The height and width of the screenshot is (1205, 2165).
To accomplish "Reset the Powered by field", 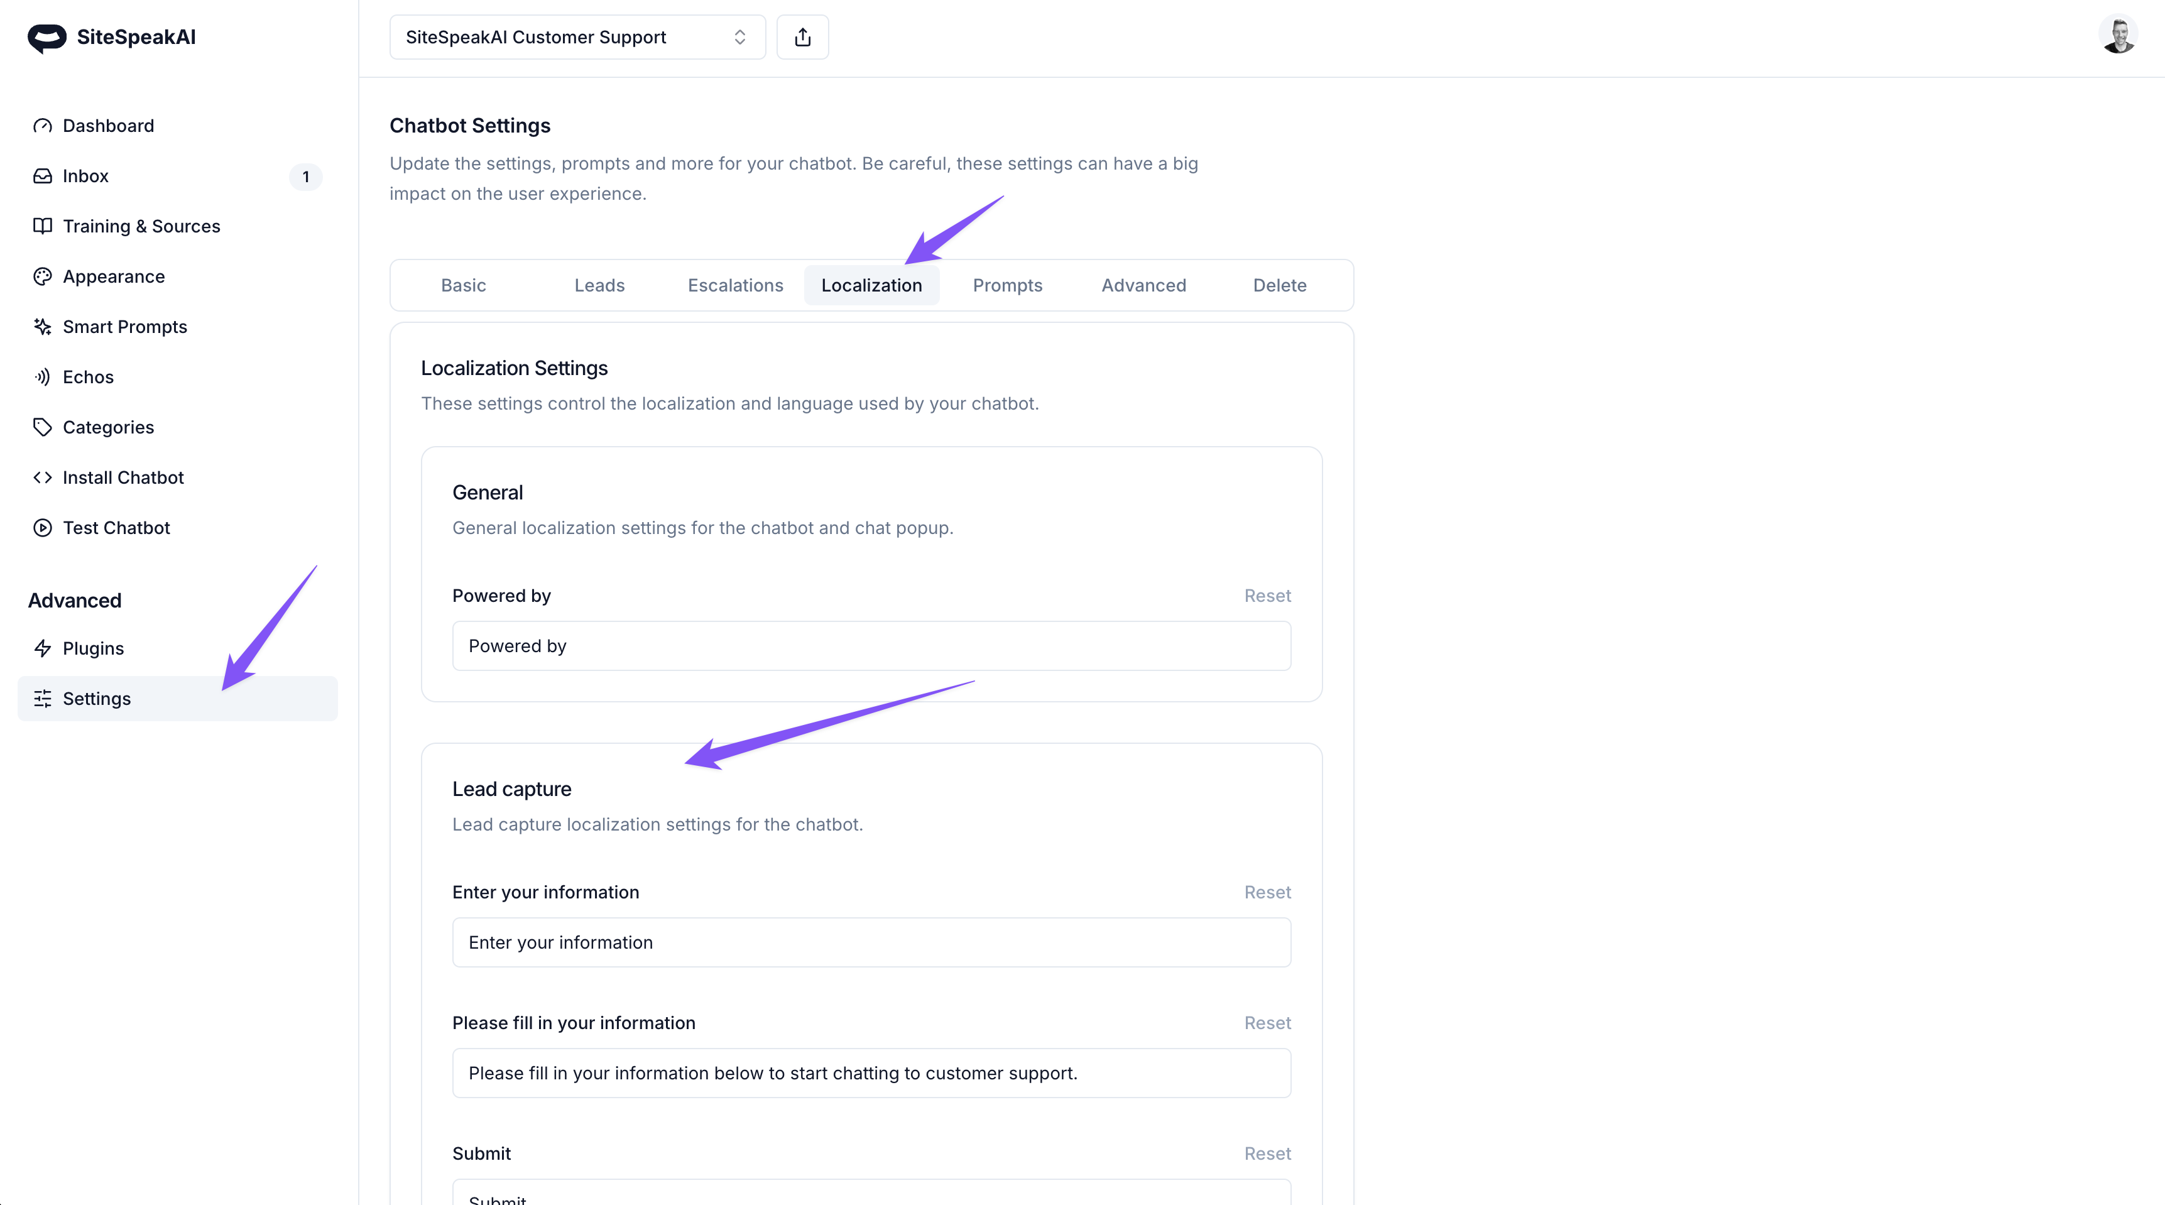I will point(1267,596).
